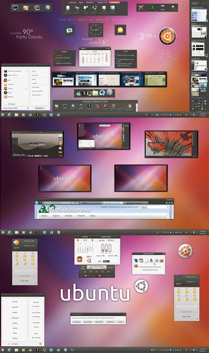This screenshot has height=353, width=209.
Task: Click the last icon in Programs / Shortcuts / Stuff
Action: point(130,106)
